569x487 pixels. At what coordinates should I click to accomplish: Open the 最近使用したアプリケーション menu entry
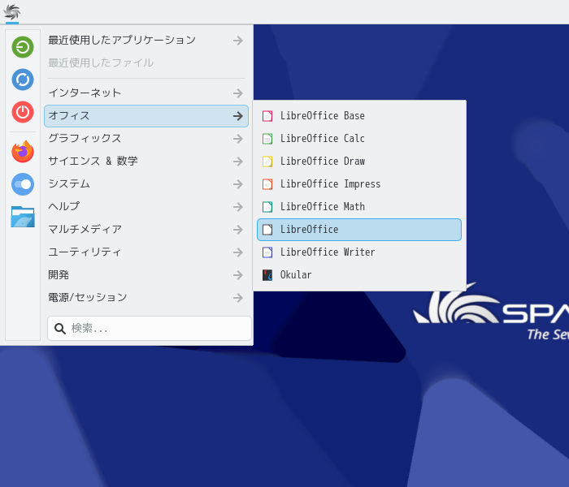tap(146, 41)
